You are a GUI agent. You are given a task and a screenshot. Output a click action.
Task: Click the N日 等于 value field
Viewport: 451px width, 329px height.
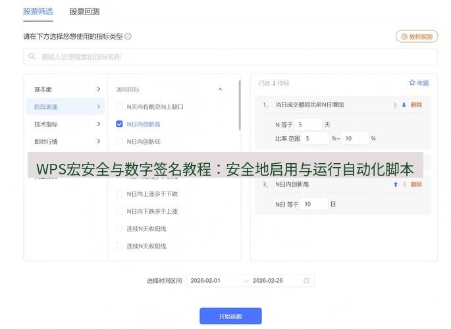(x=314, y=204)
